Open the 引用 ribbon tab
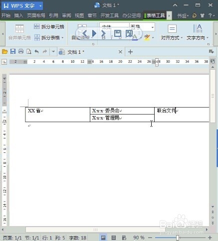Image resolution: width=218 pixels, height=241 pixels. [53, 15]
